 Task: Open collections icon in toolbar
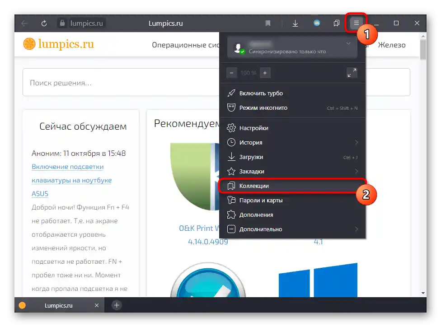point(336,23)
